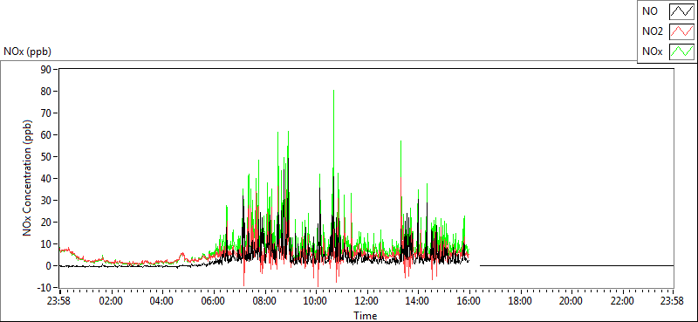Image resolution: width=698 pixels, height=322 pixels.
Task: Click the 04:00 time tick label
Action: pyautogui.click(x=162, y=301)
